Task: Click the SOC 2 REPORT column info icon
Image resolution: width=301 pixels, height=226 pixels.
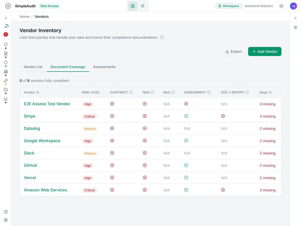Action: click(247, 92)
